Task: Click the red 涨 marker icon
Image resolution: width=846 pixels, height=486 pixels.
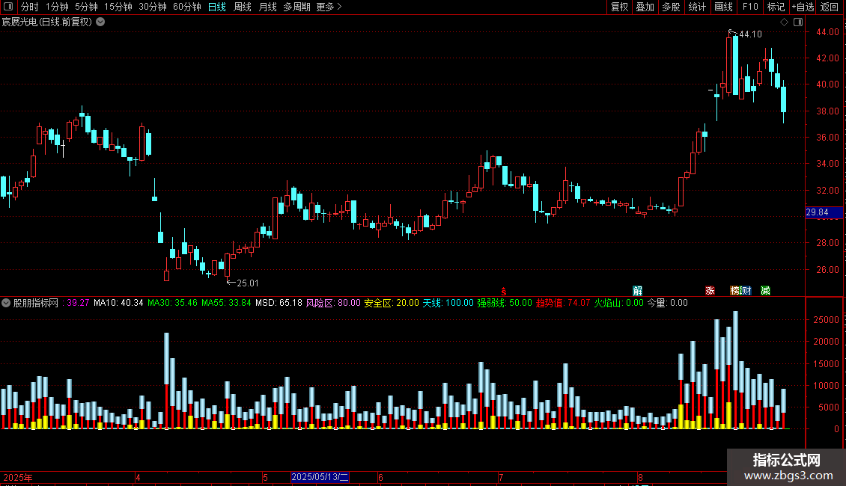Action: point(710,290)
